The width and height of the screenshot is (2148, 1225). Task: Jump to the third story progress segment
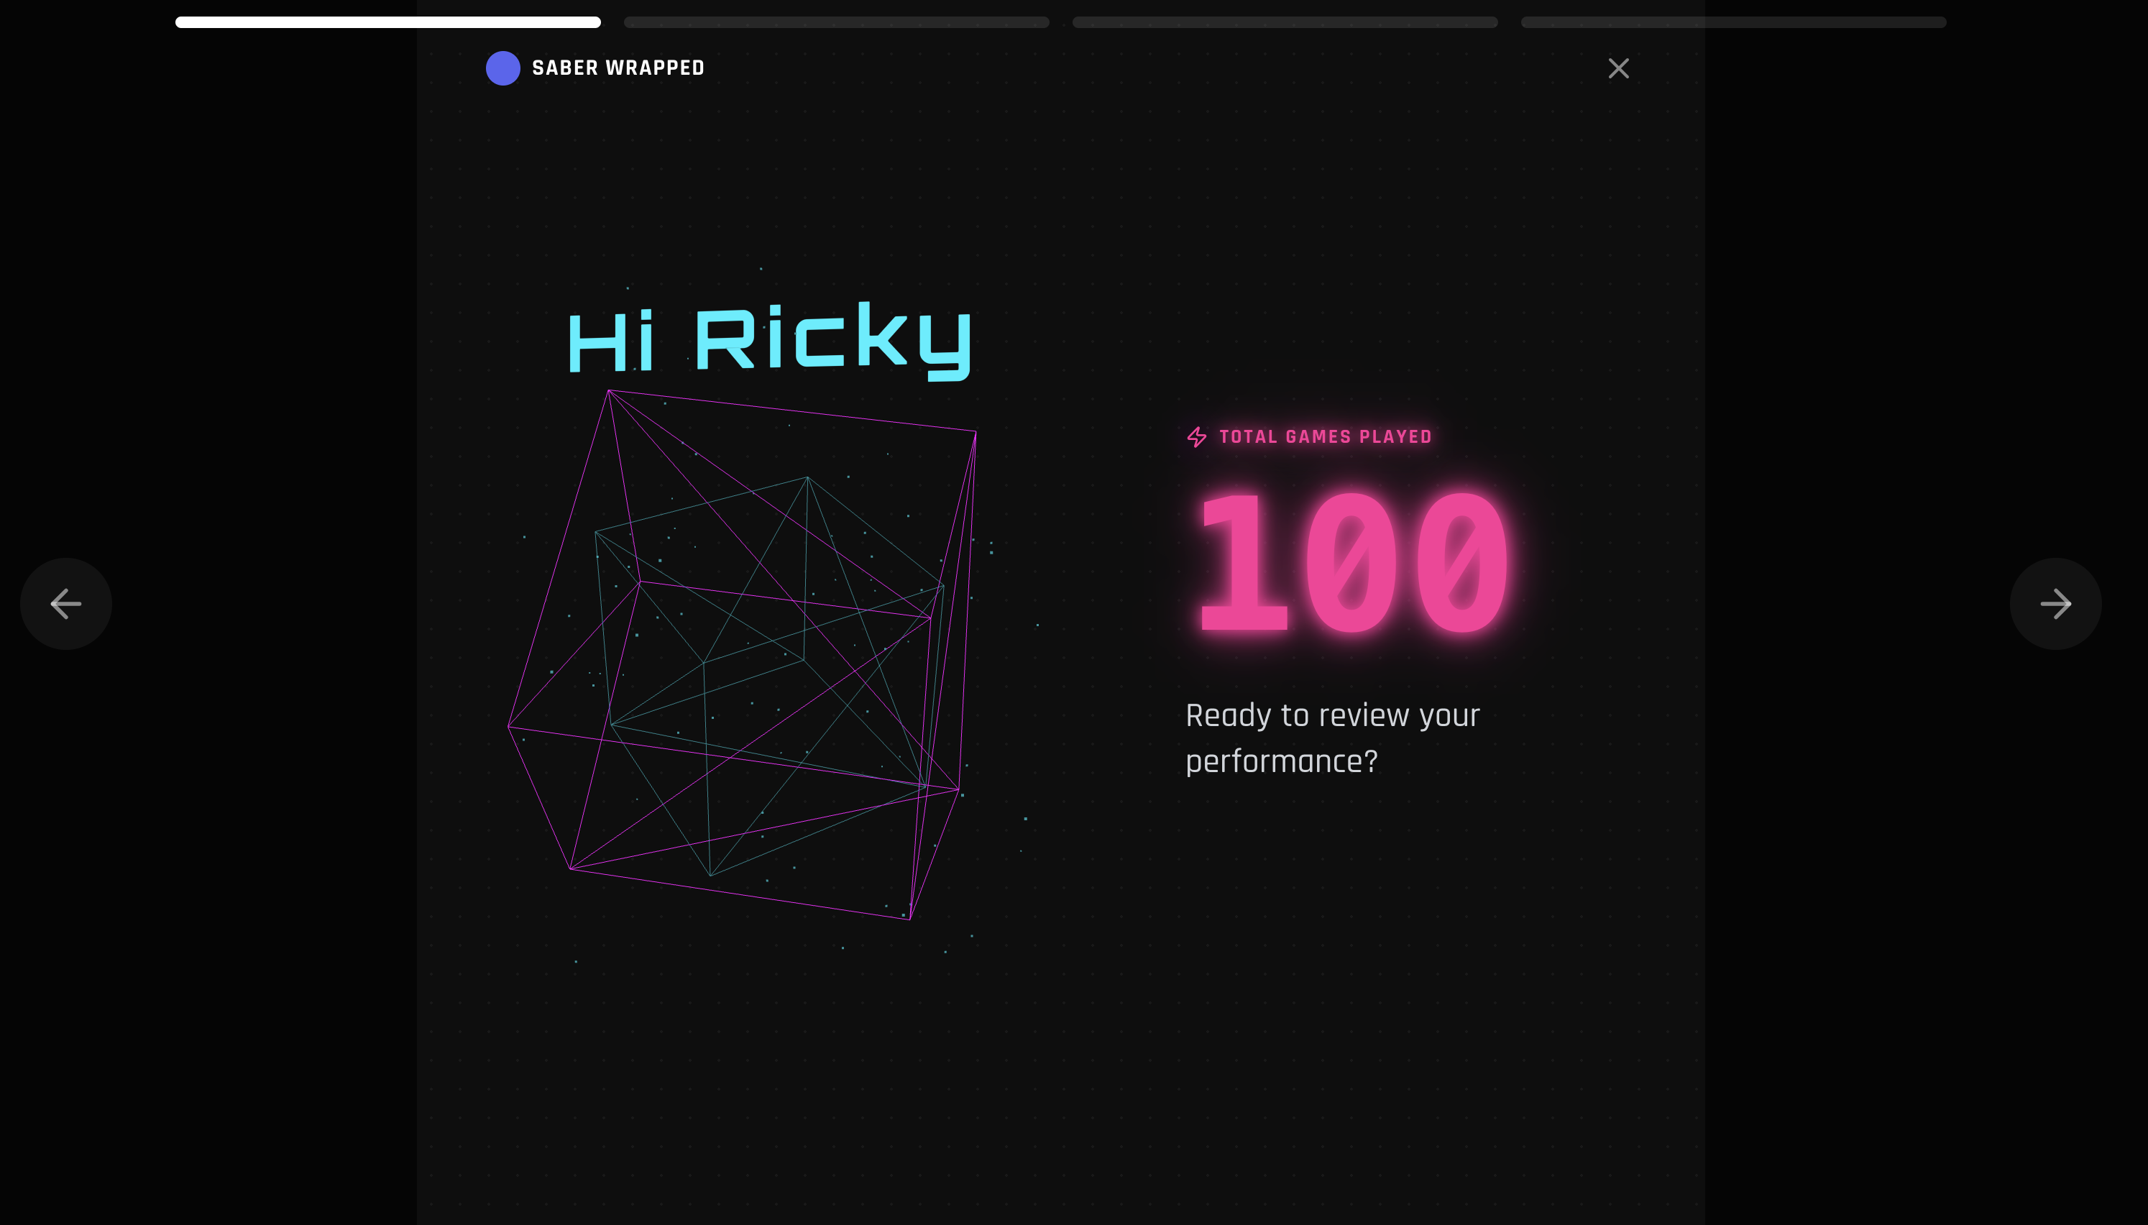tap(1284, 23)
